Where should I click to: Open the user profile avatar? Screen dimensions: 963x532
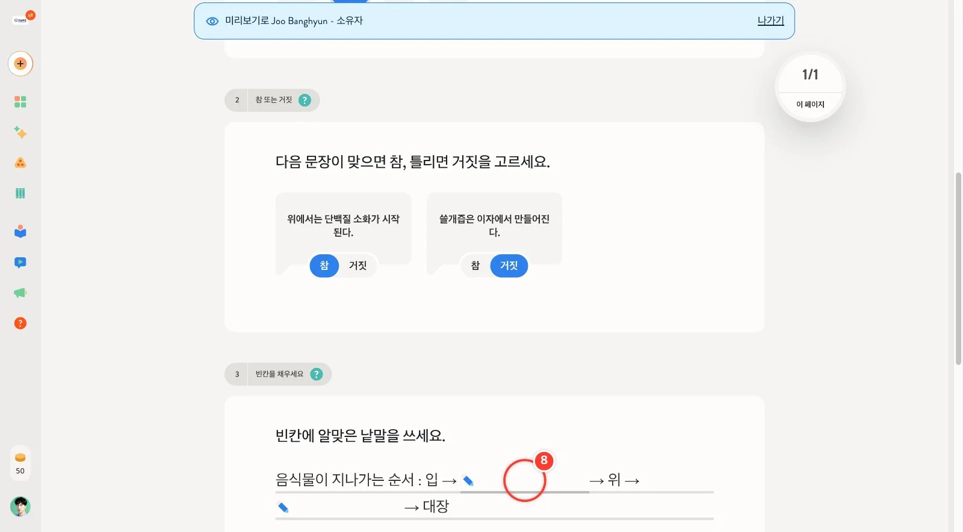coord(20,507)
